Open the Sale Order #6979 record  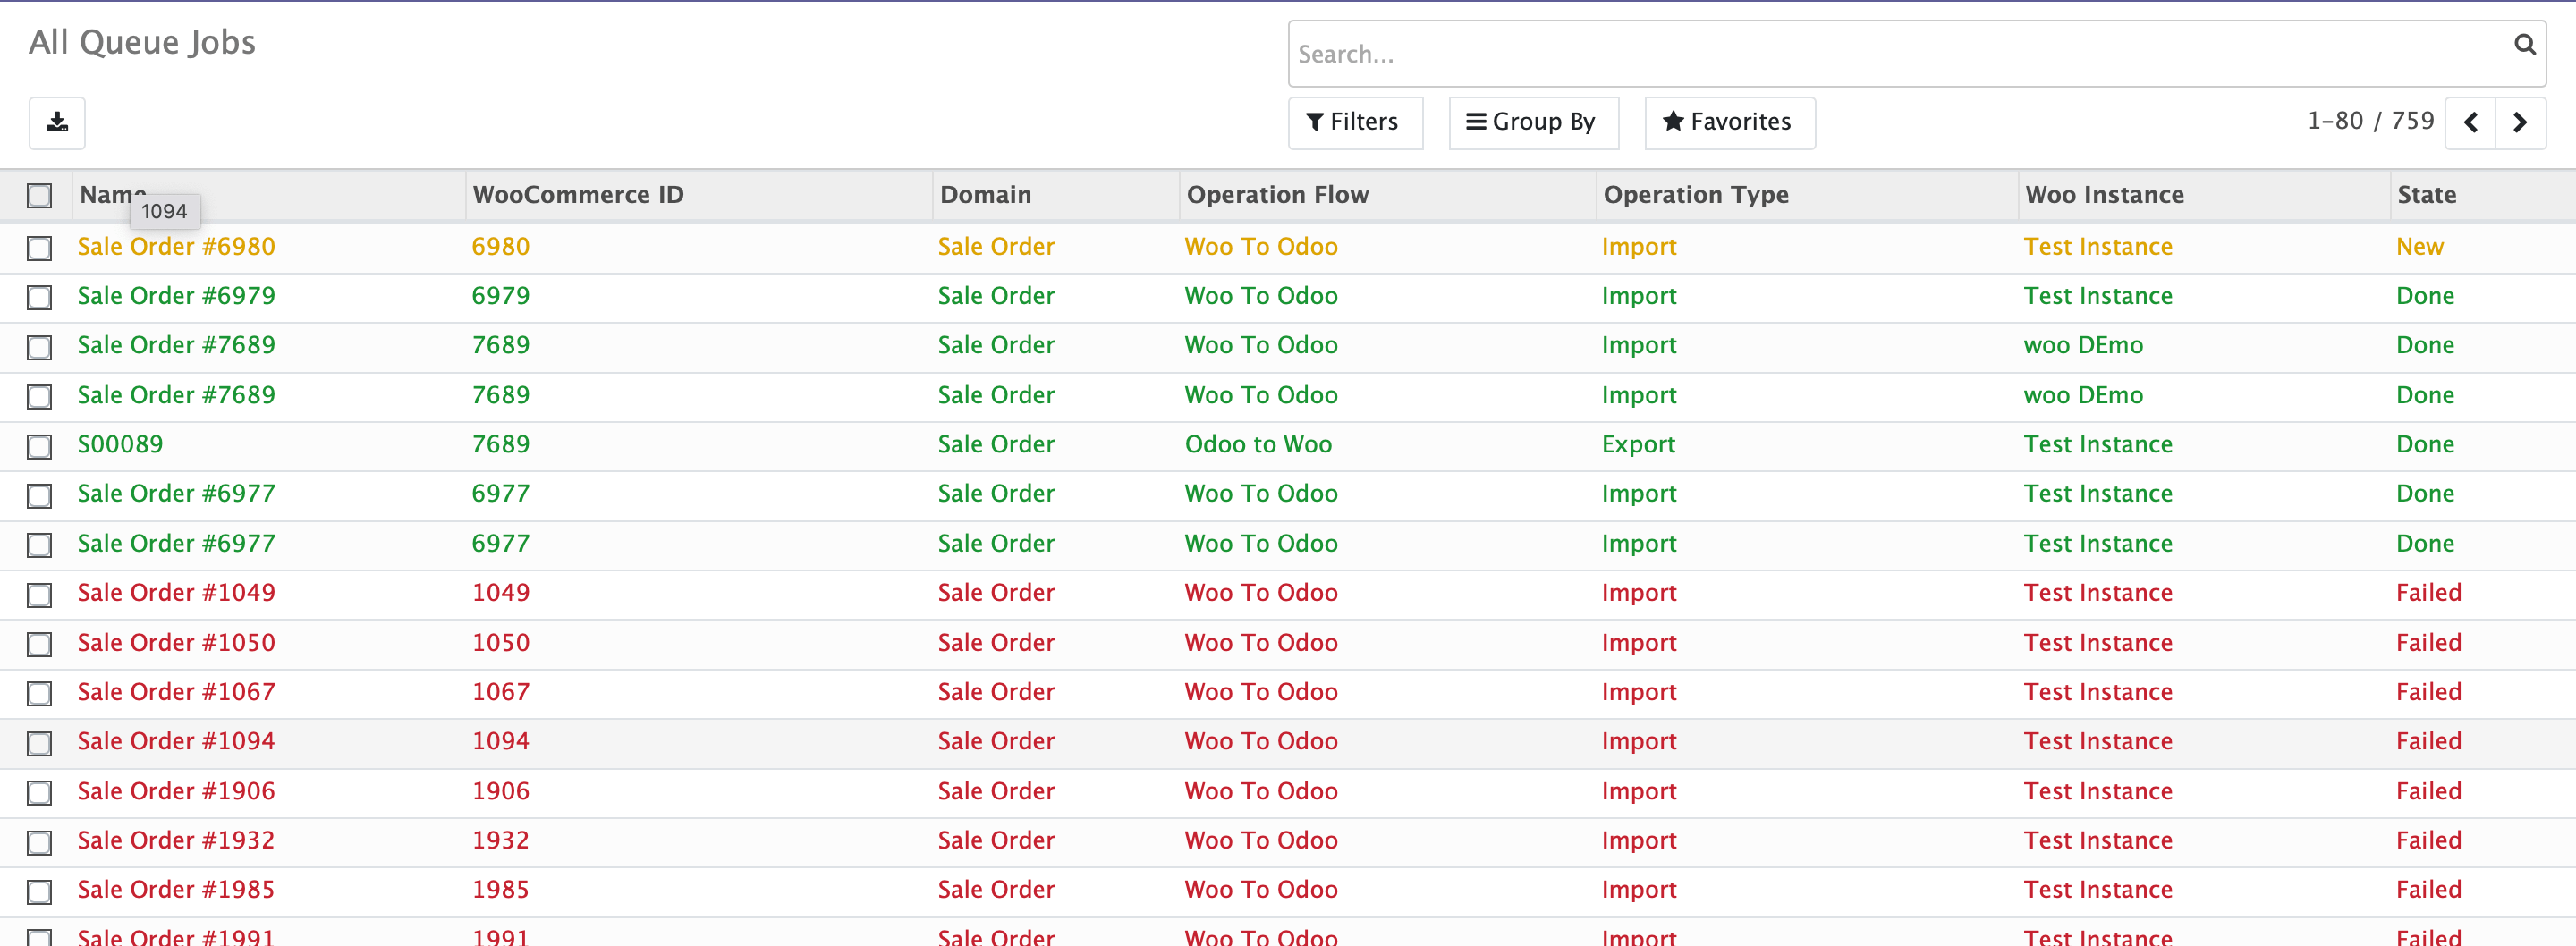click(176, 296)
